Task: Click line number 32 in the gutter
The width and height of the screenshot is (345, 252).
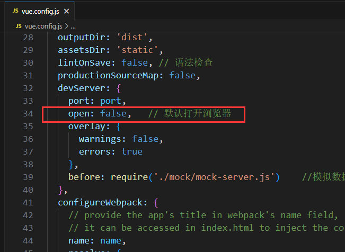Action: click(28, 88)
